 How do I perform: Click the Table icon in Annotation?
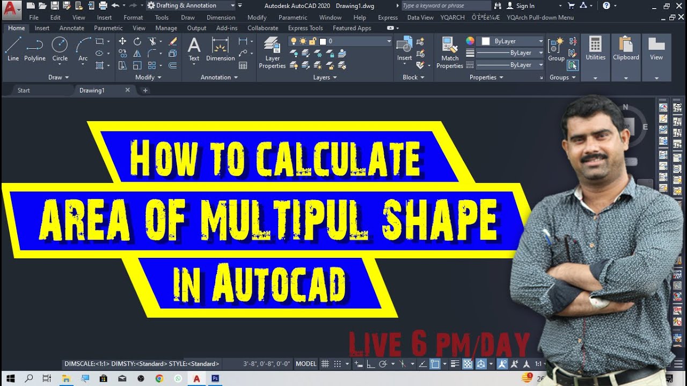[243, 65]
